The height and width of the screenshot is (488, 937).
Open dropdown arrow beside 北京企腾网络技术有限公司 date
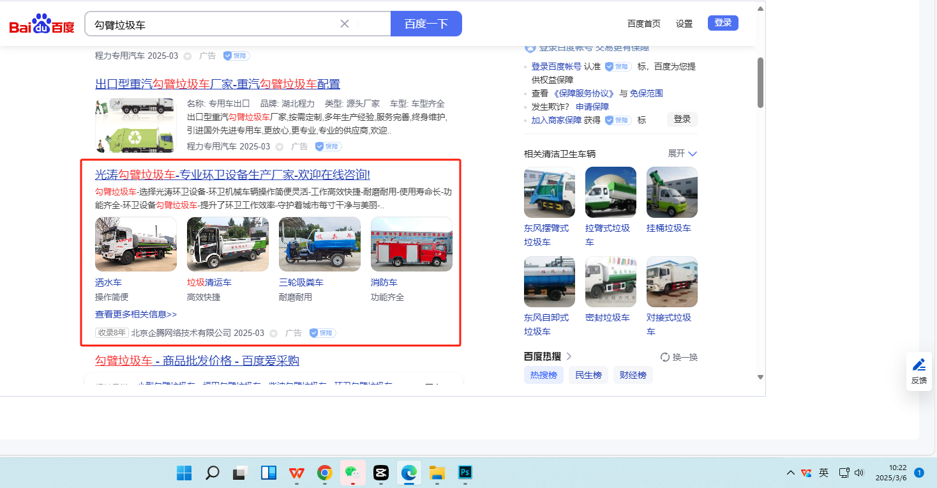click(274, 333)
